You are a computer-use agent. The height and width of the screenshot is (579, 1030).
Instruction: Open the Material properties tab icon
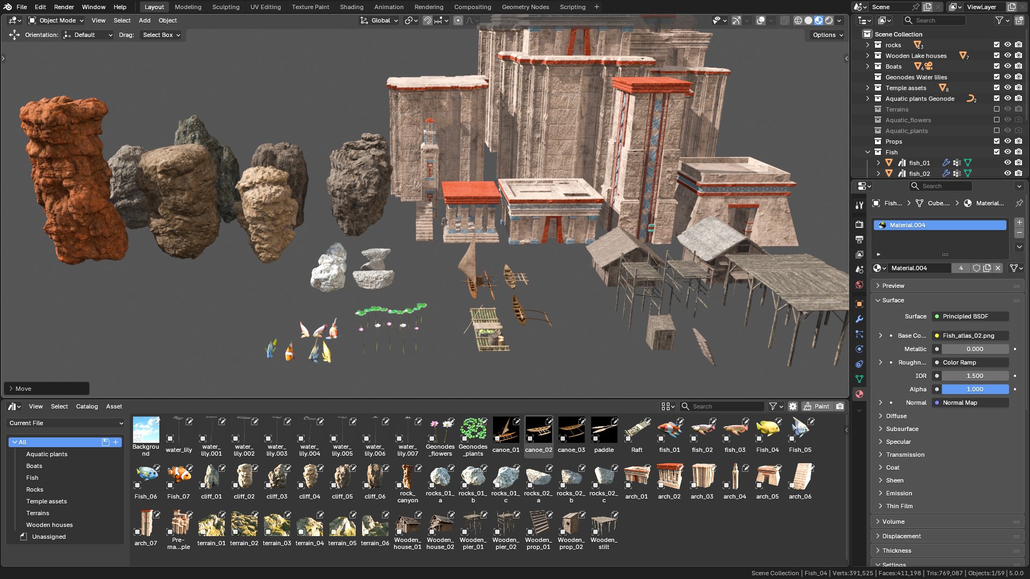point(859,394)
